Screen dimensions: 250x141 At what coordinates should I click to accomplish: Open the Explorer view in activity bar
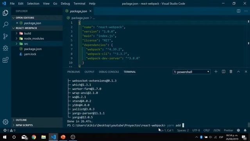coord(5,13)
